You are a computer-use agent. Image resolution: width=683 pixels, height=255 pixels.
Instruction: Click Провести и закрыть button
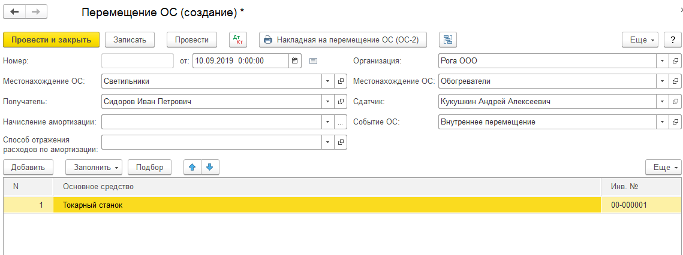[51, 40]
